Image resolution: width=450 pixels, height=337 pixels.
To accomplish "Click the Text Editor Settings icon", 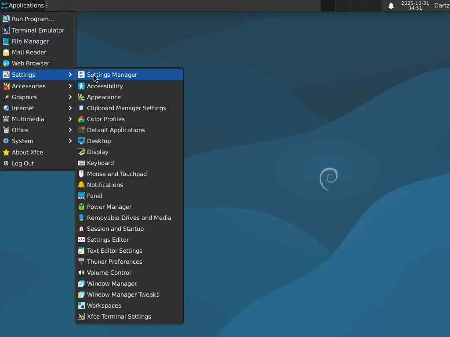I will (x=81, y=251).
